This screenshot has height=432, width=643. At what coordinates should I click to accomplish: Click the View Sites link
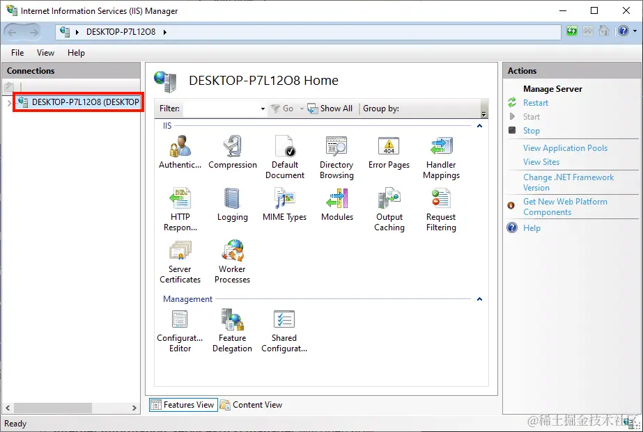coord(541,162)
